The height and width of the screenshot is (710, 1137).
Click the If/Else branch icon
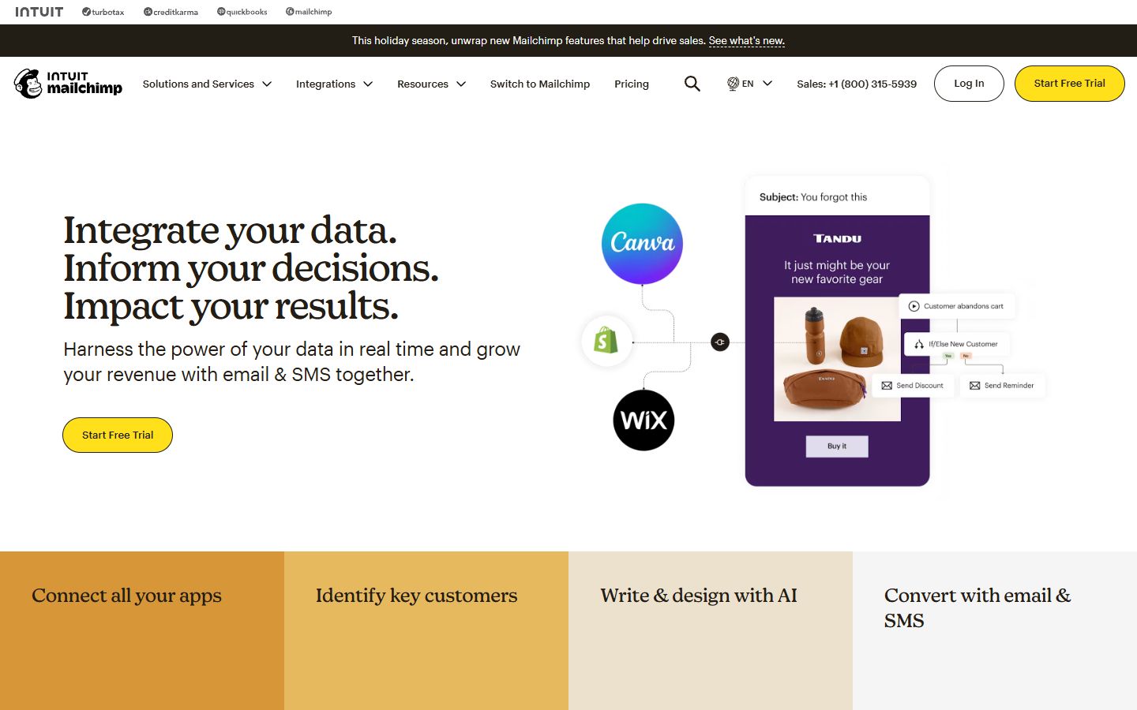[x=918, y=344]
